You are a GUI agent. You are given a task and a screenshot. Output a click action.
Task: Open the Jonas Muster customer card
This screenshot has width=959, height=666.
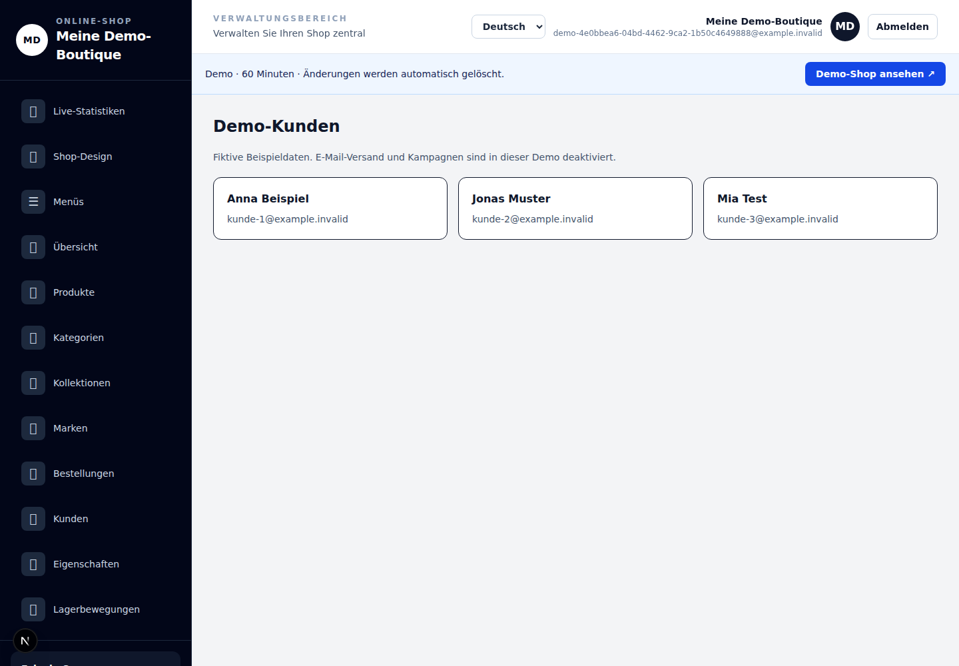[575, 208]
